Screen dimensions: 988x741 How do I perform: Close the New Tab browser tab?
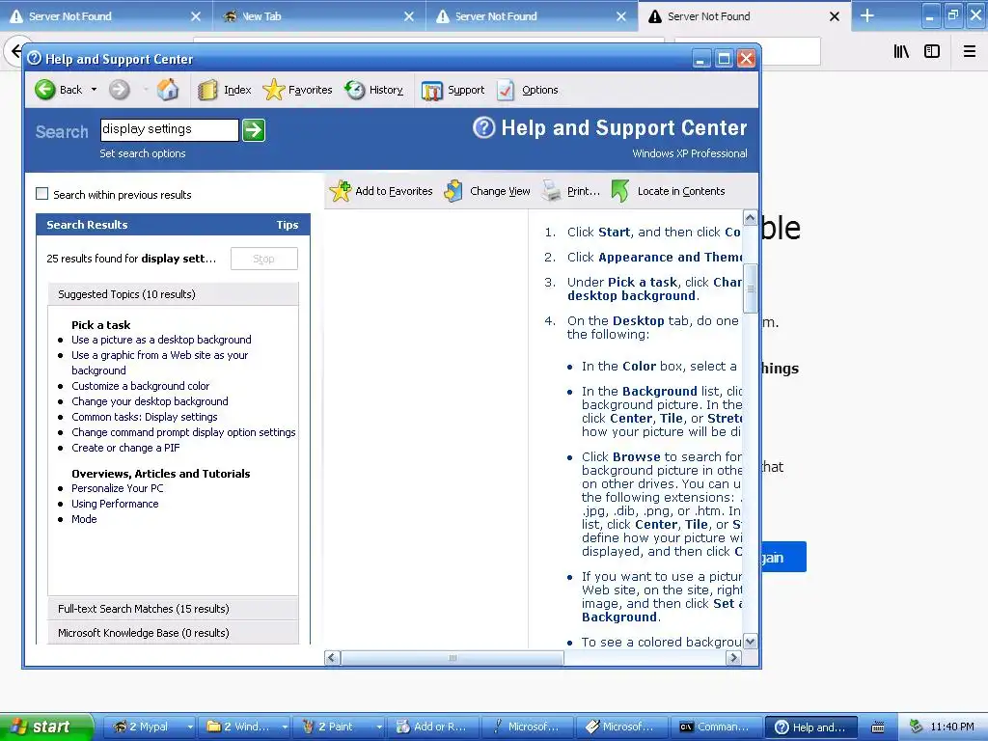tap(409, 16)
